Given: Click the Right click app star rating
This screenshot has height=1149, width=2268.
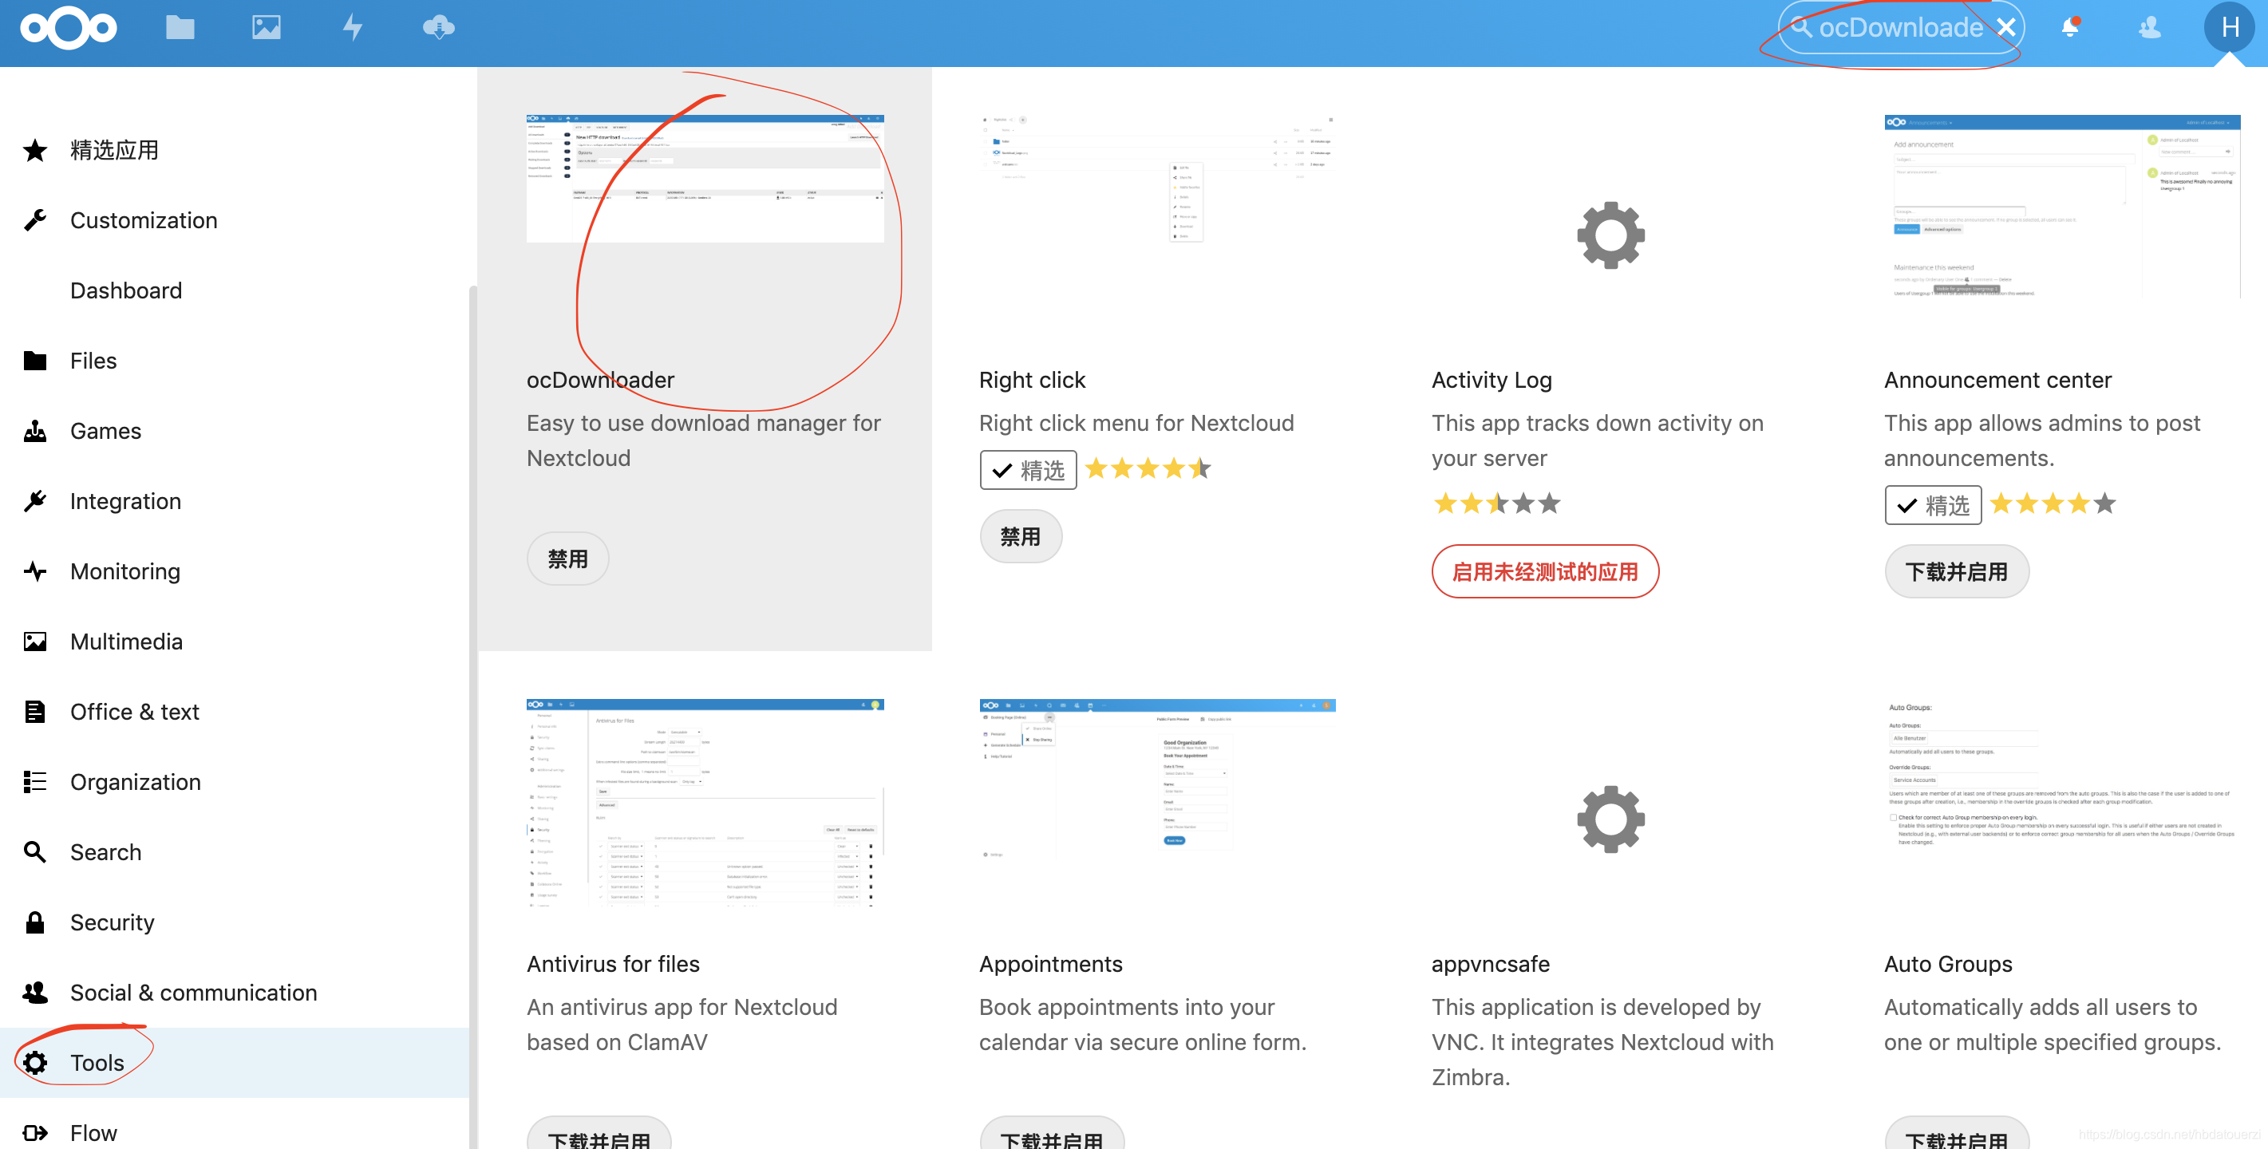Looking at the screenshot, I should [x=1148, y=468].
